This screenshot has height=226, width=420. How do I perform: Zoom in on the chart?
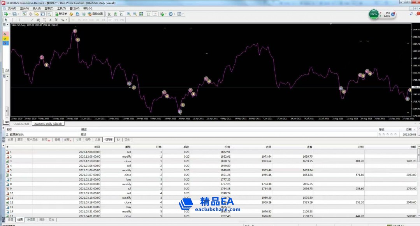pyautogui.click(x=129, y=14)
